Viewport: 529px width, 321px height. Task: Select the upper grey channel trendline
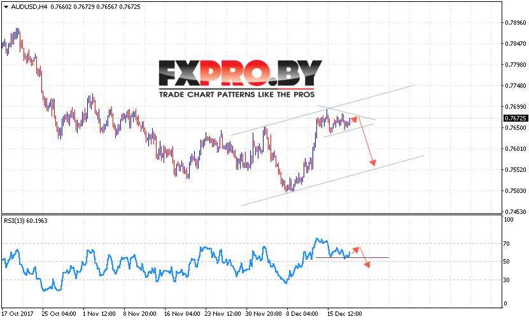(x=322, y=110)
